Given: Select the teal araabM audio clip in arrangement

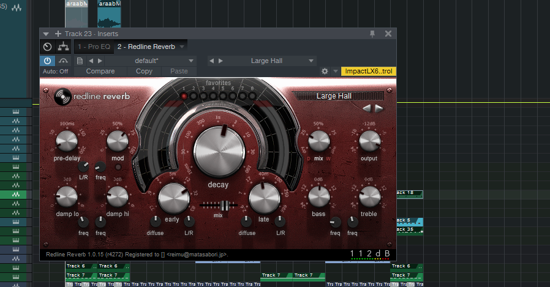Looking at the screenshot, I should tap(109, 13).
